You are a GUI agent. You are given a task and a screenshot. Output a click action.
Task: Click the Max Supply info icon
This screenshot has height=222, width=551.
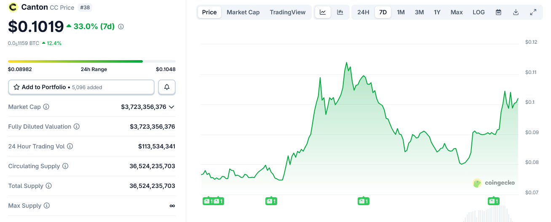[47, 206]
